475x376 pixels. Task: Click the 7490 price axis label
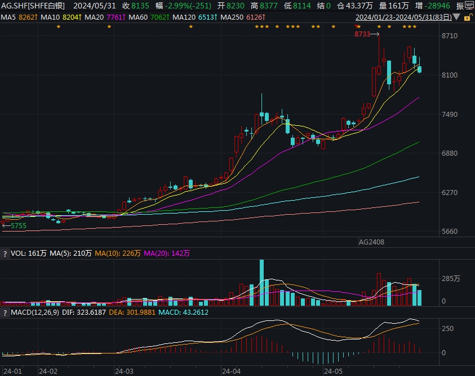450,114
